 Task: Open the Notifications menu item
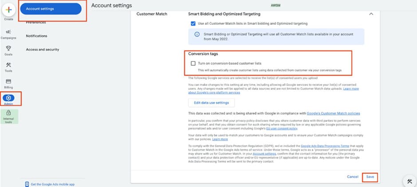click(36, 36)
